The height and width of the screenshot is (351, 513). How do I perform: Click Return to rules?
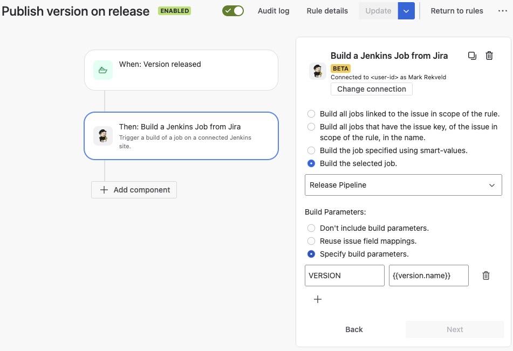point(457,11)
